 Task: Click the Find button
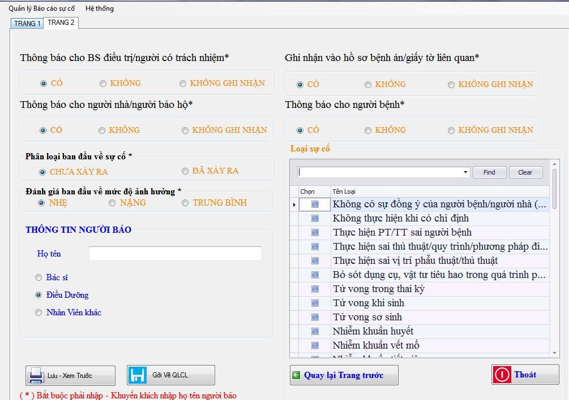(x=489, y=172)
